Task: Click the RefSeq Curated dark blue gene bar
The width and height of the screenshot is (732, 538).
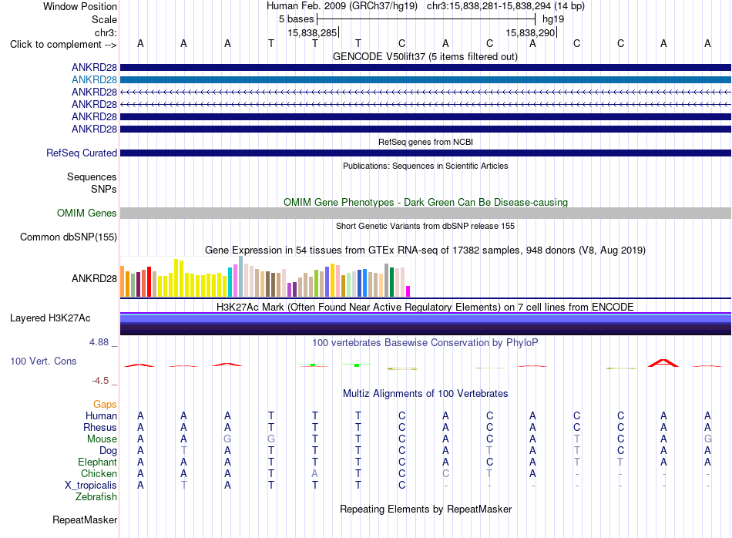Action: (x=425, y=153)
